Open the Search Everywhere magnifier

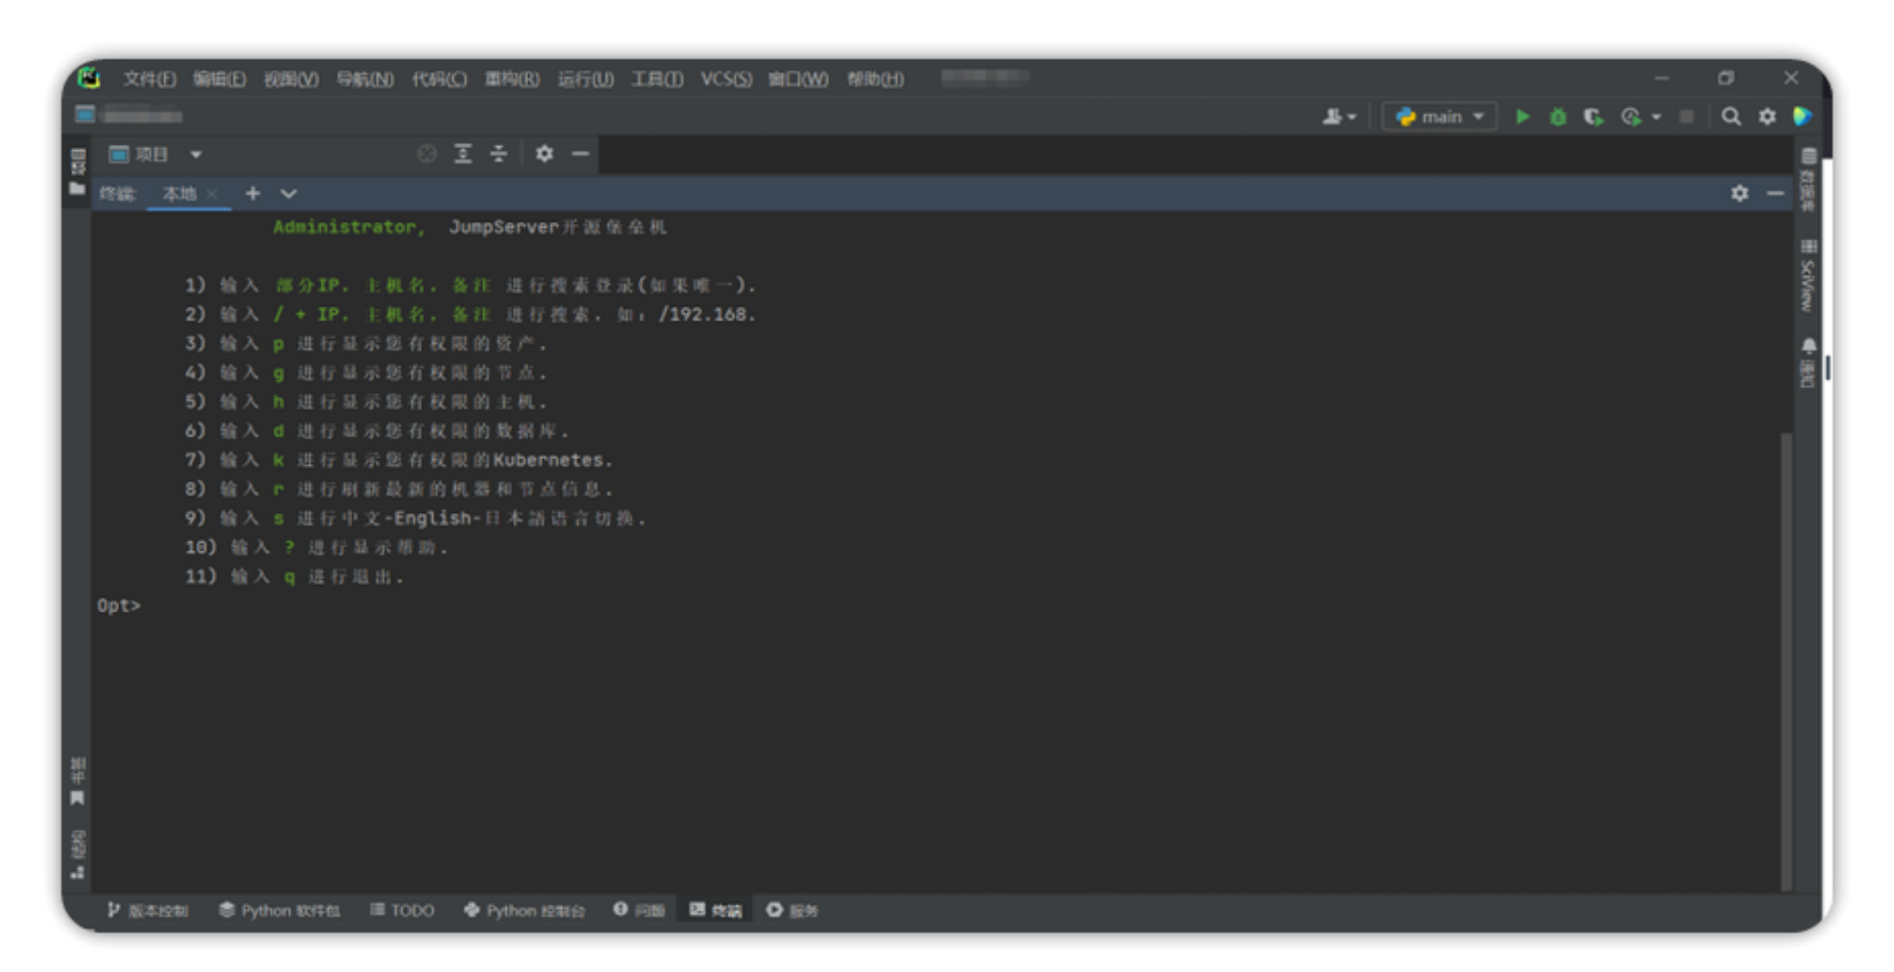coord(1731,116)
